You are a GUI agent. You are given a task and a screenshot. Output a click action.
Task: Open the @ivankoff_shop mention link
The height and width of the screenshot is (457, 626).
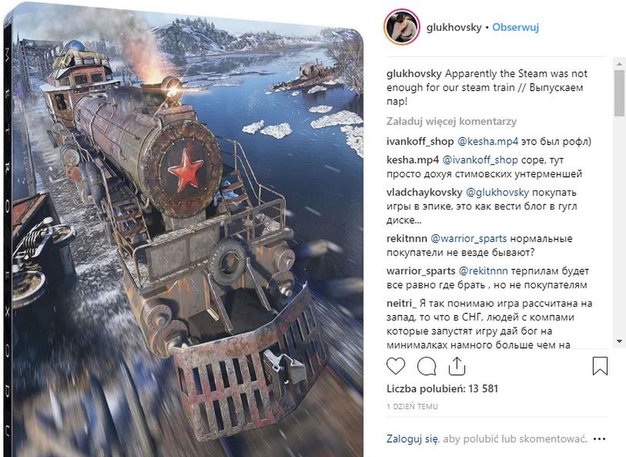[x=480, y=160]
